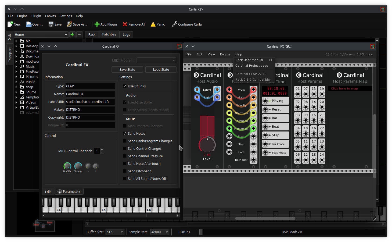Image resolution: width=392 pixels, height=242 pixels.
Task: Enable Send Bank/Program Changes
Action: tap(125, 141)
